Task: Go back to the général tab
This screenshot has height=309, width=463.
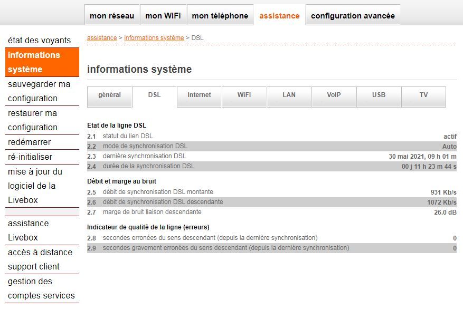Action: 109,96
